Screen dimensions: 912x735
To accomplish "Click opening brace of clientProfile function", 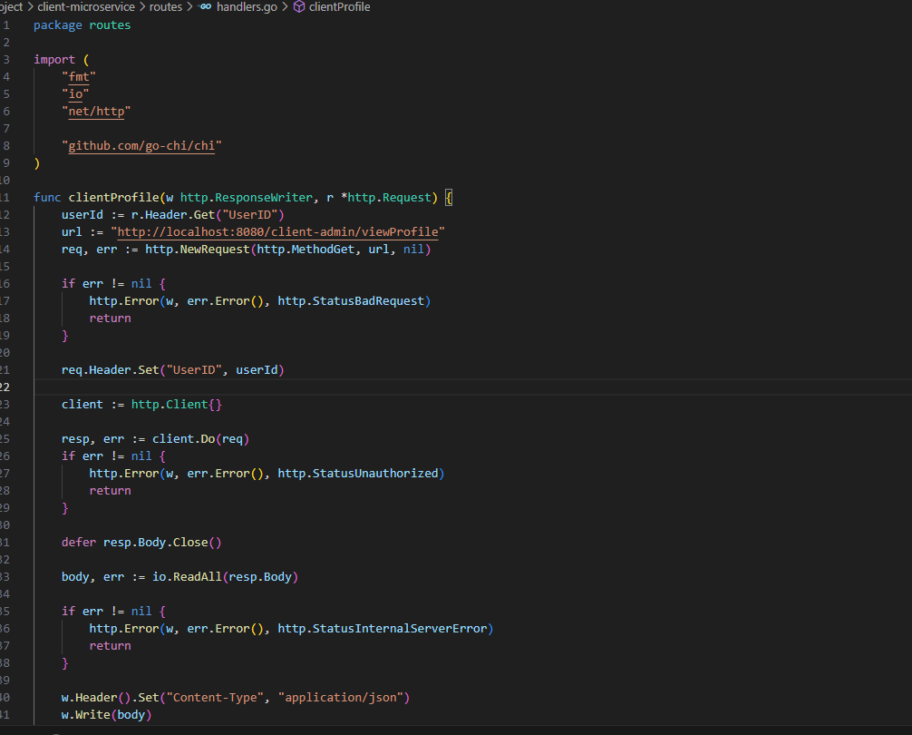I will (449, 198).
